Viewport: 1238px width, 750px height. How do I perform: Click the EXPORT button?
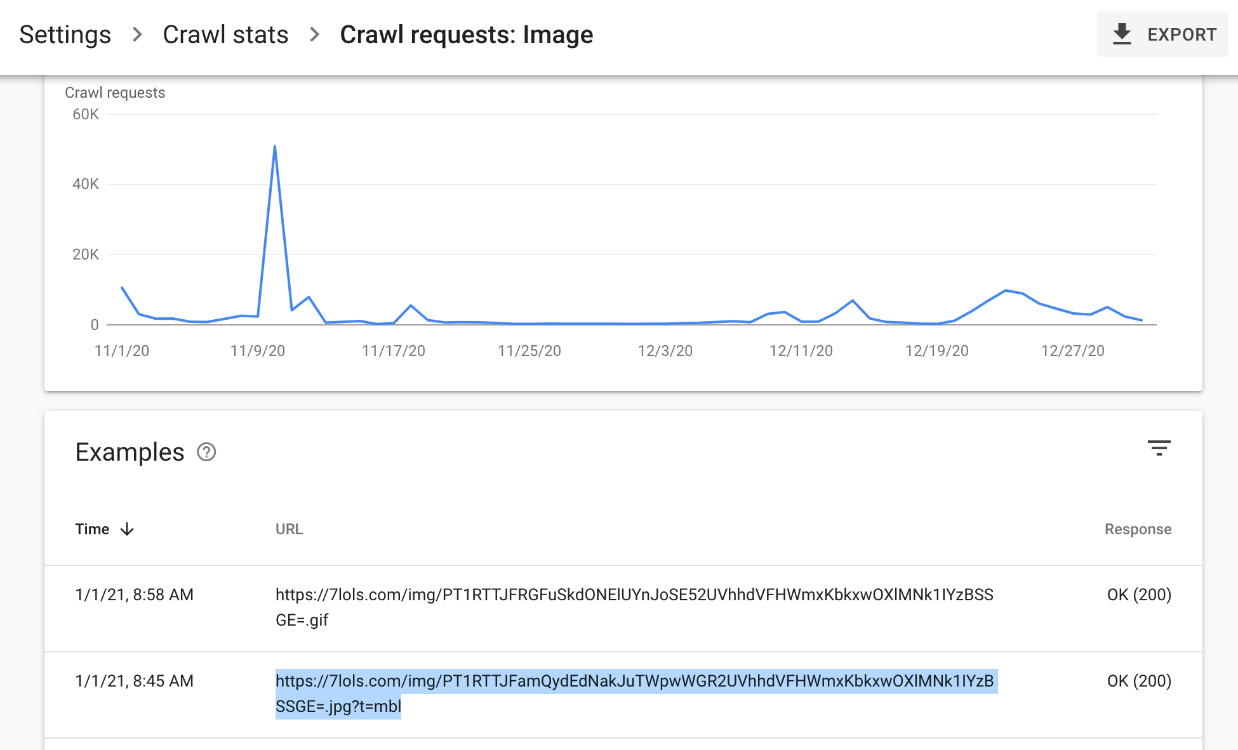(x=1162, y=34)
